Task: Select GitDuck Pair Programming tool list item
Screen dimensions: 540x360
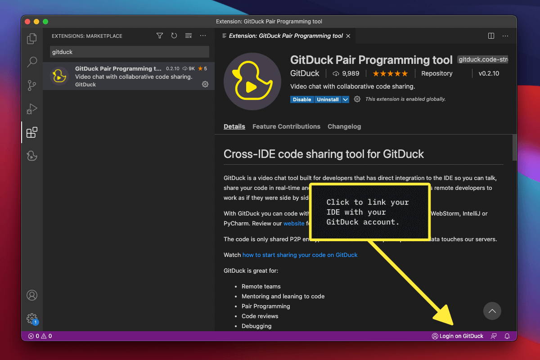Action: 129,76
